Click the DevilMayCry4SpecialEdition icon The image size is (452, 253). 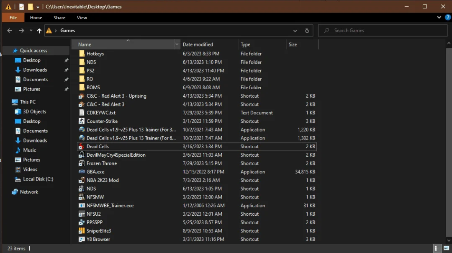(x=82, y=155)
